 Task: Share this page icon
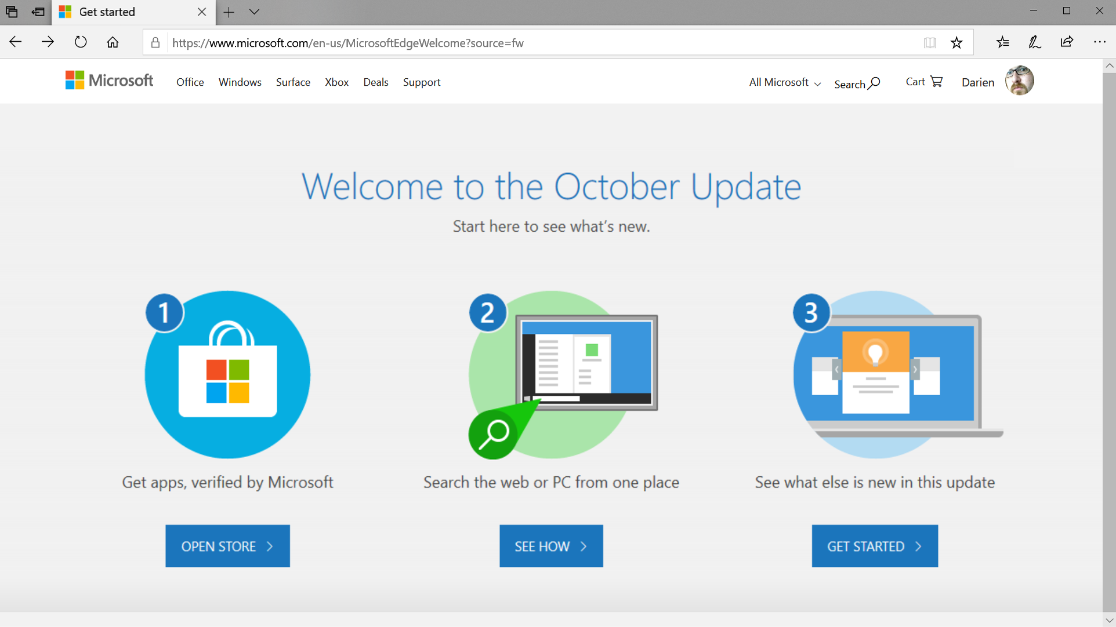pos(1067,42)
